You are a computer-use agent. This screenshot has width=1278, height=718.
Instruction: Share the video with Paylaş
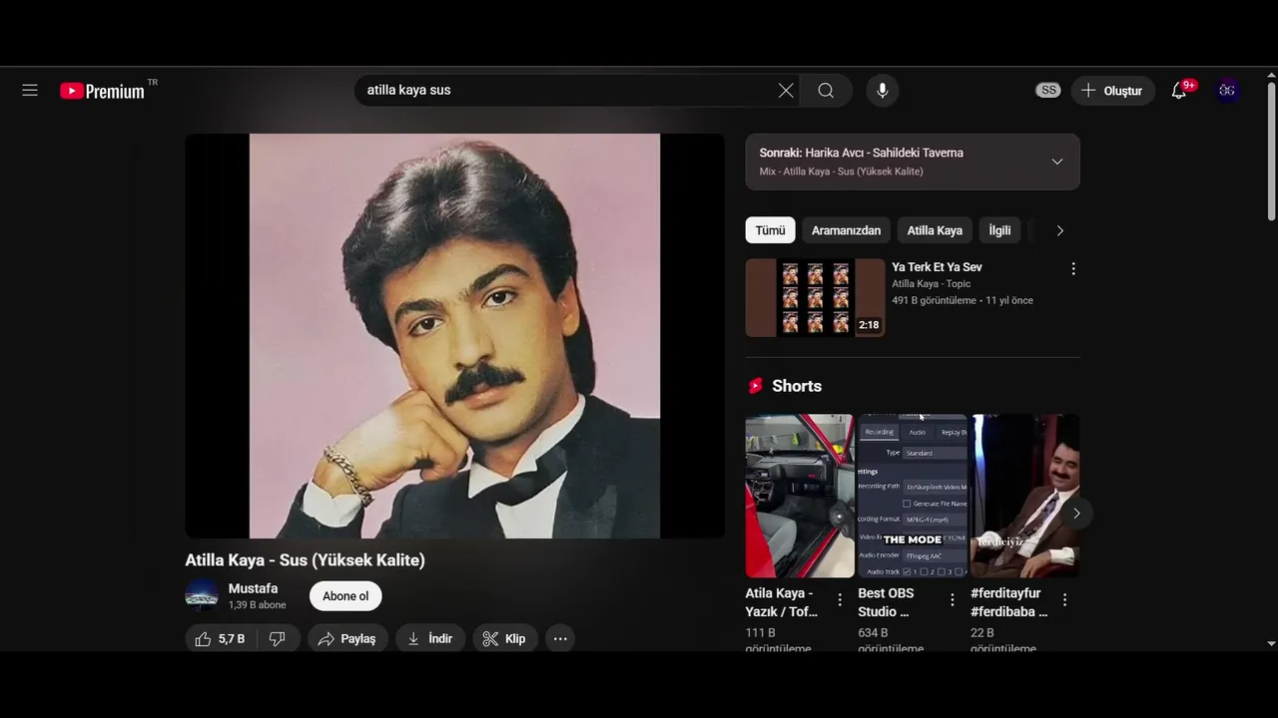coord(347,639)
